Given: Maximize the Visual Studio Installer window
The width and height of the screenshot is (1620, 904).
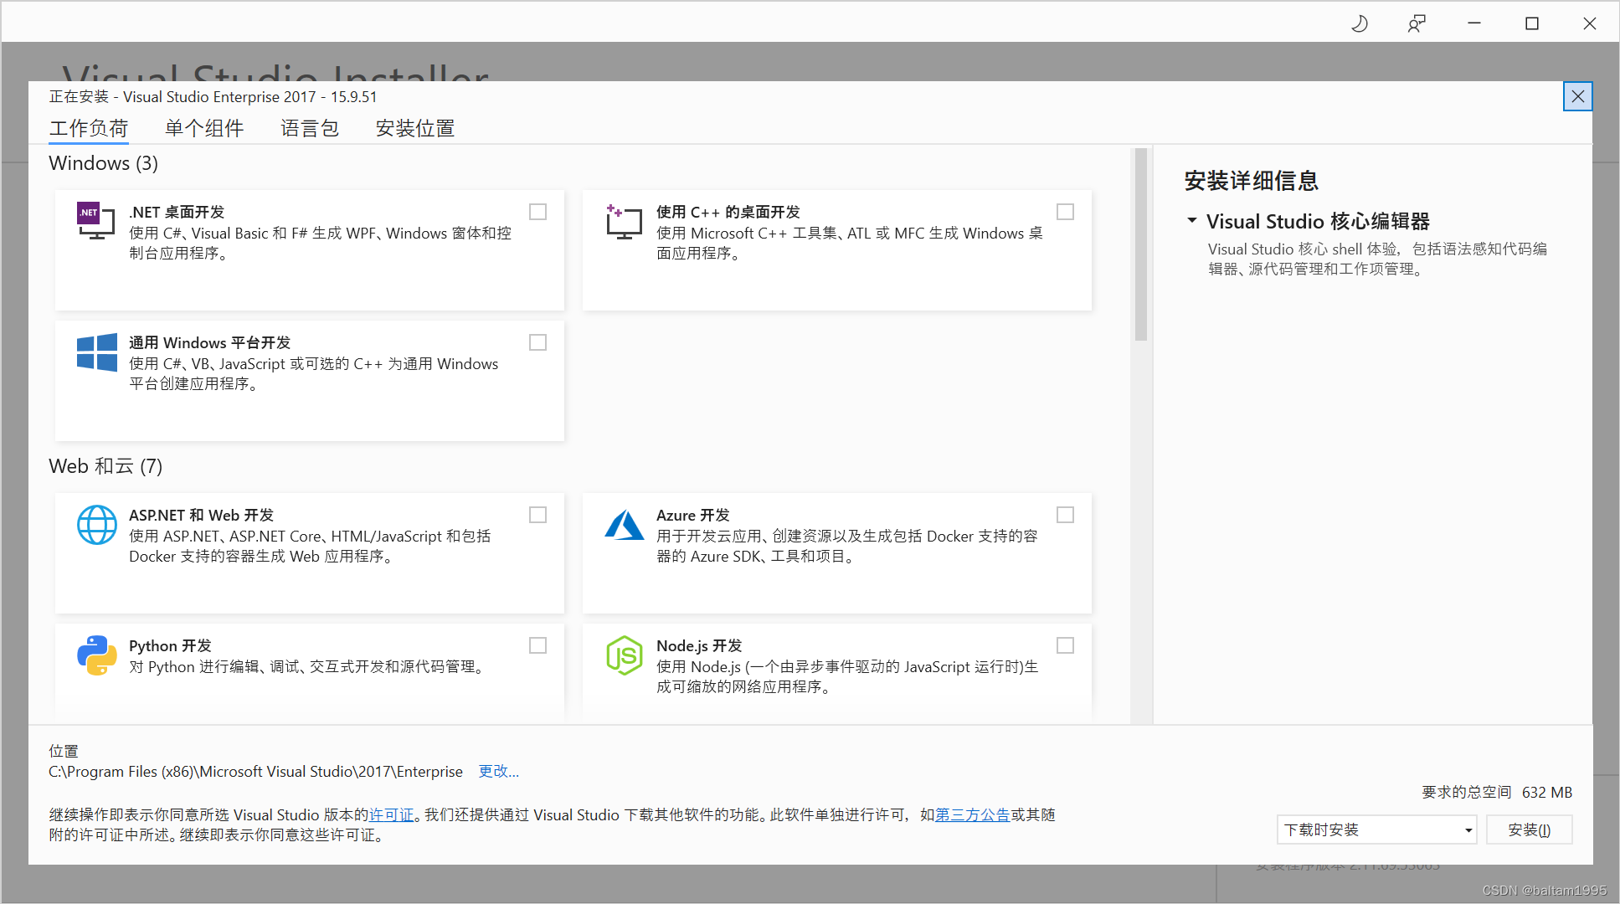Looking at the screenshot, I should click(x=1532, y=23).
